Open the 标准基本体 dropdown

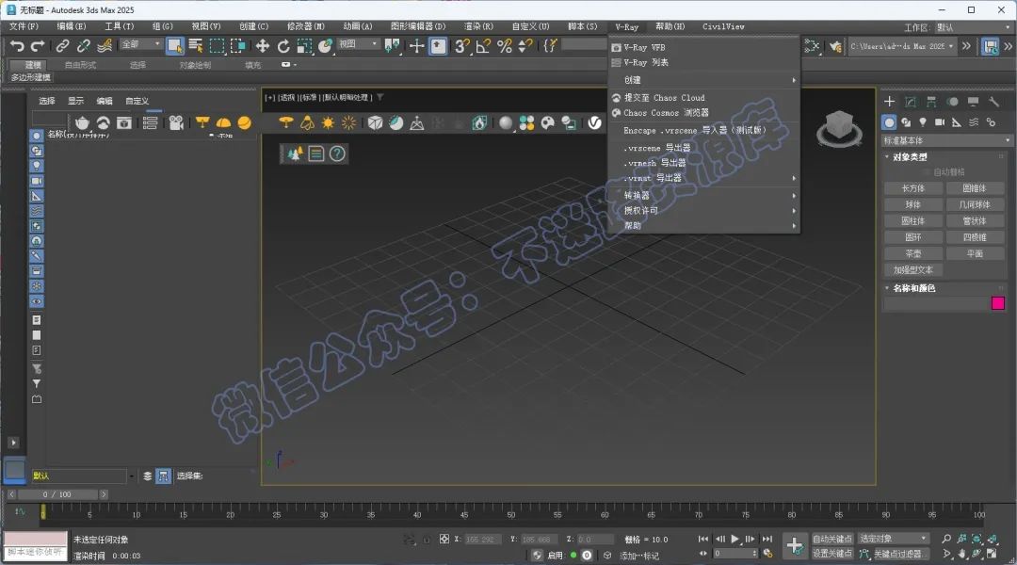click(x=946, y=140)
